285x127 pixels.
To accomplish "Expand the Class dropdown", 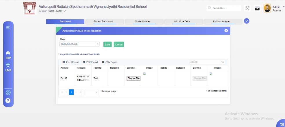I will (79, 44).
